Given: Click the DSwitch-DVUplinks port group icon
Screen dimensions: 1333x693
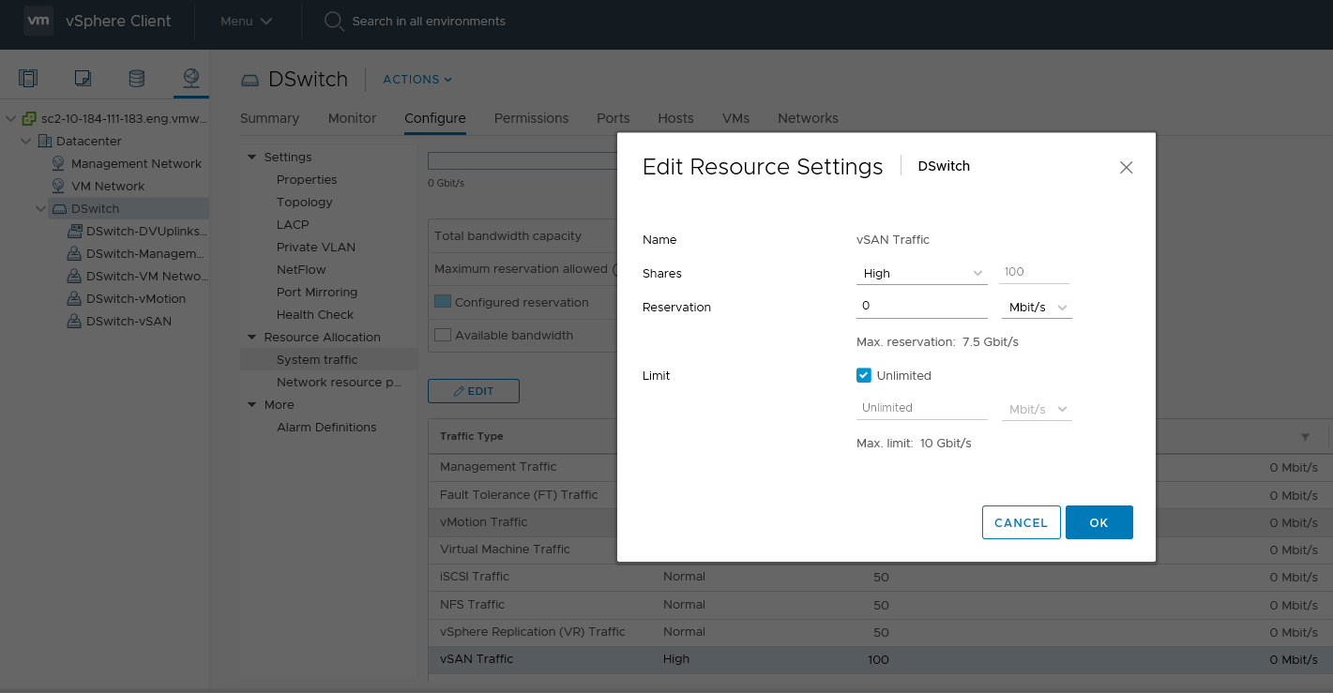Looking at the screenshot, I should tap(74, 231).
